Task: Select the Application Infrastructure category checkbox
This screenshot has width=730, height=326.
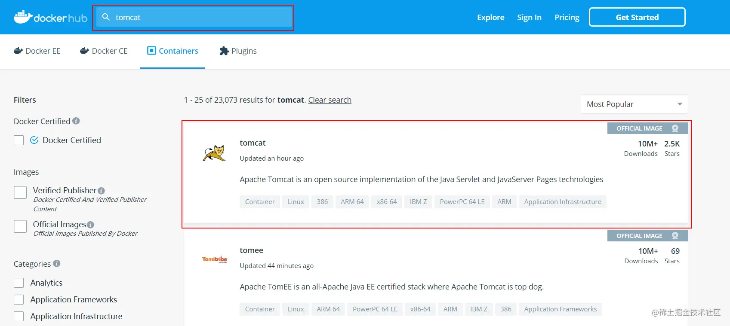Action: [19, 316]
